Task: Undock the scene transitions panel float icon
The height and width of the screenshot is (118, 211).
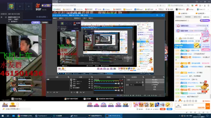Action: [143, 77]
